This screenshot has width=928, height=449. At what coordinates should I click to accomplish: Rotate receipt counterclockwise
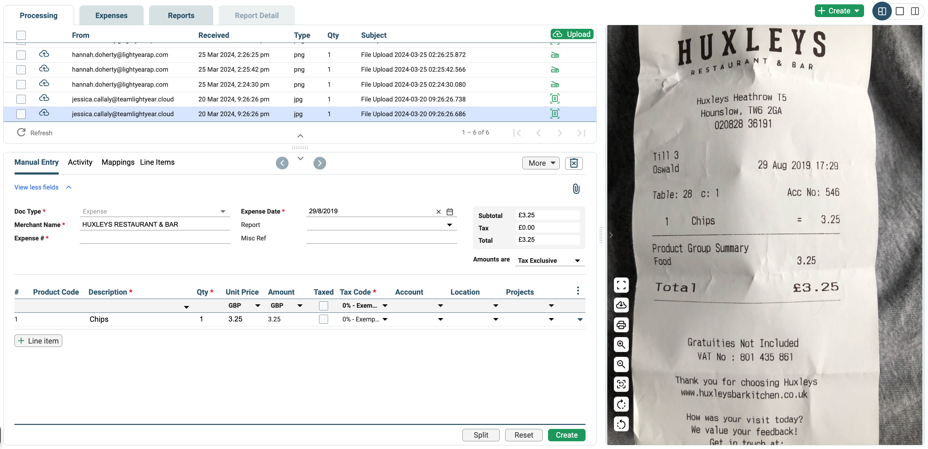pos(621,424)
